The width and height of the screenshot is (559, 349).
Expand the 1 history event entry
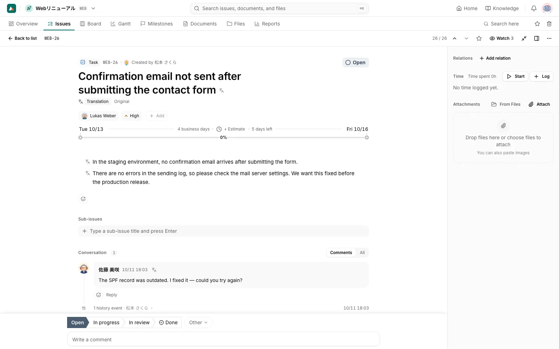[x=123, y=308]
